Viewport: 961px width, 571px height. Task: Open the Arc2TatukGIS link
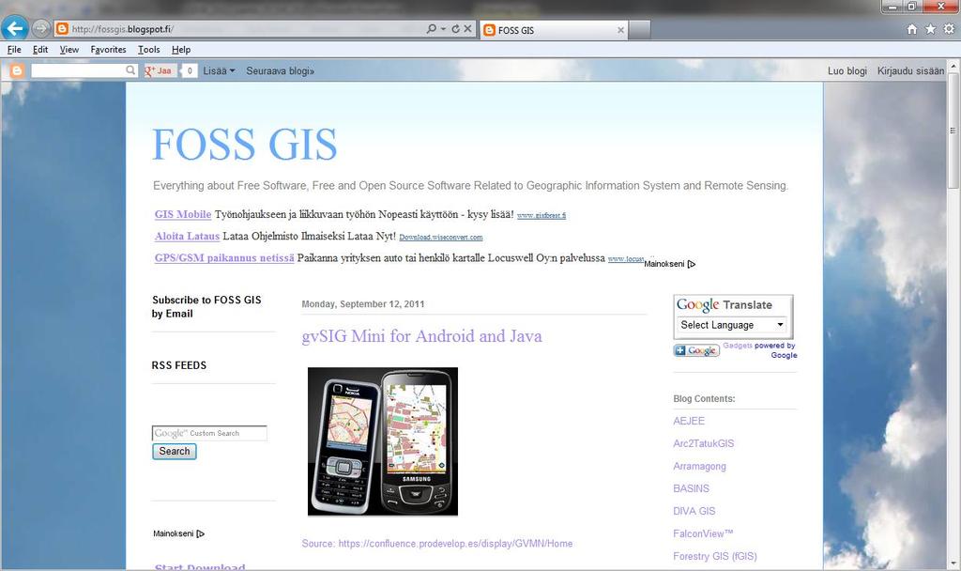coord(704,443)
